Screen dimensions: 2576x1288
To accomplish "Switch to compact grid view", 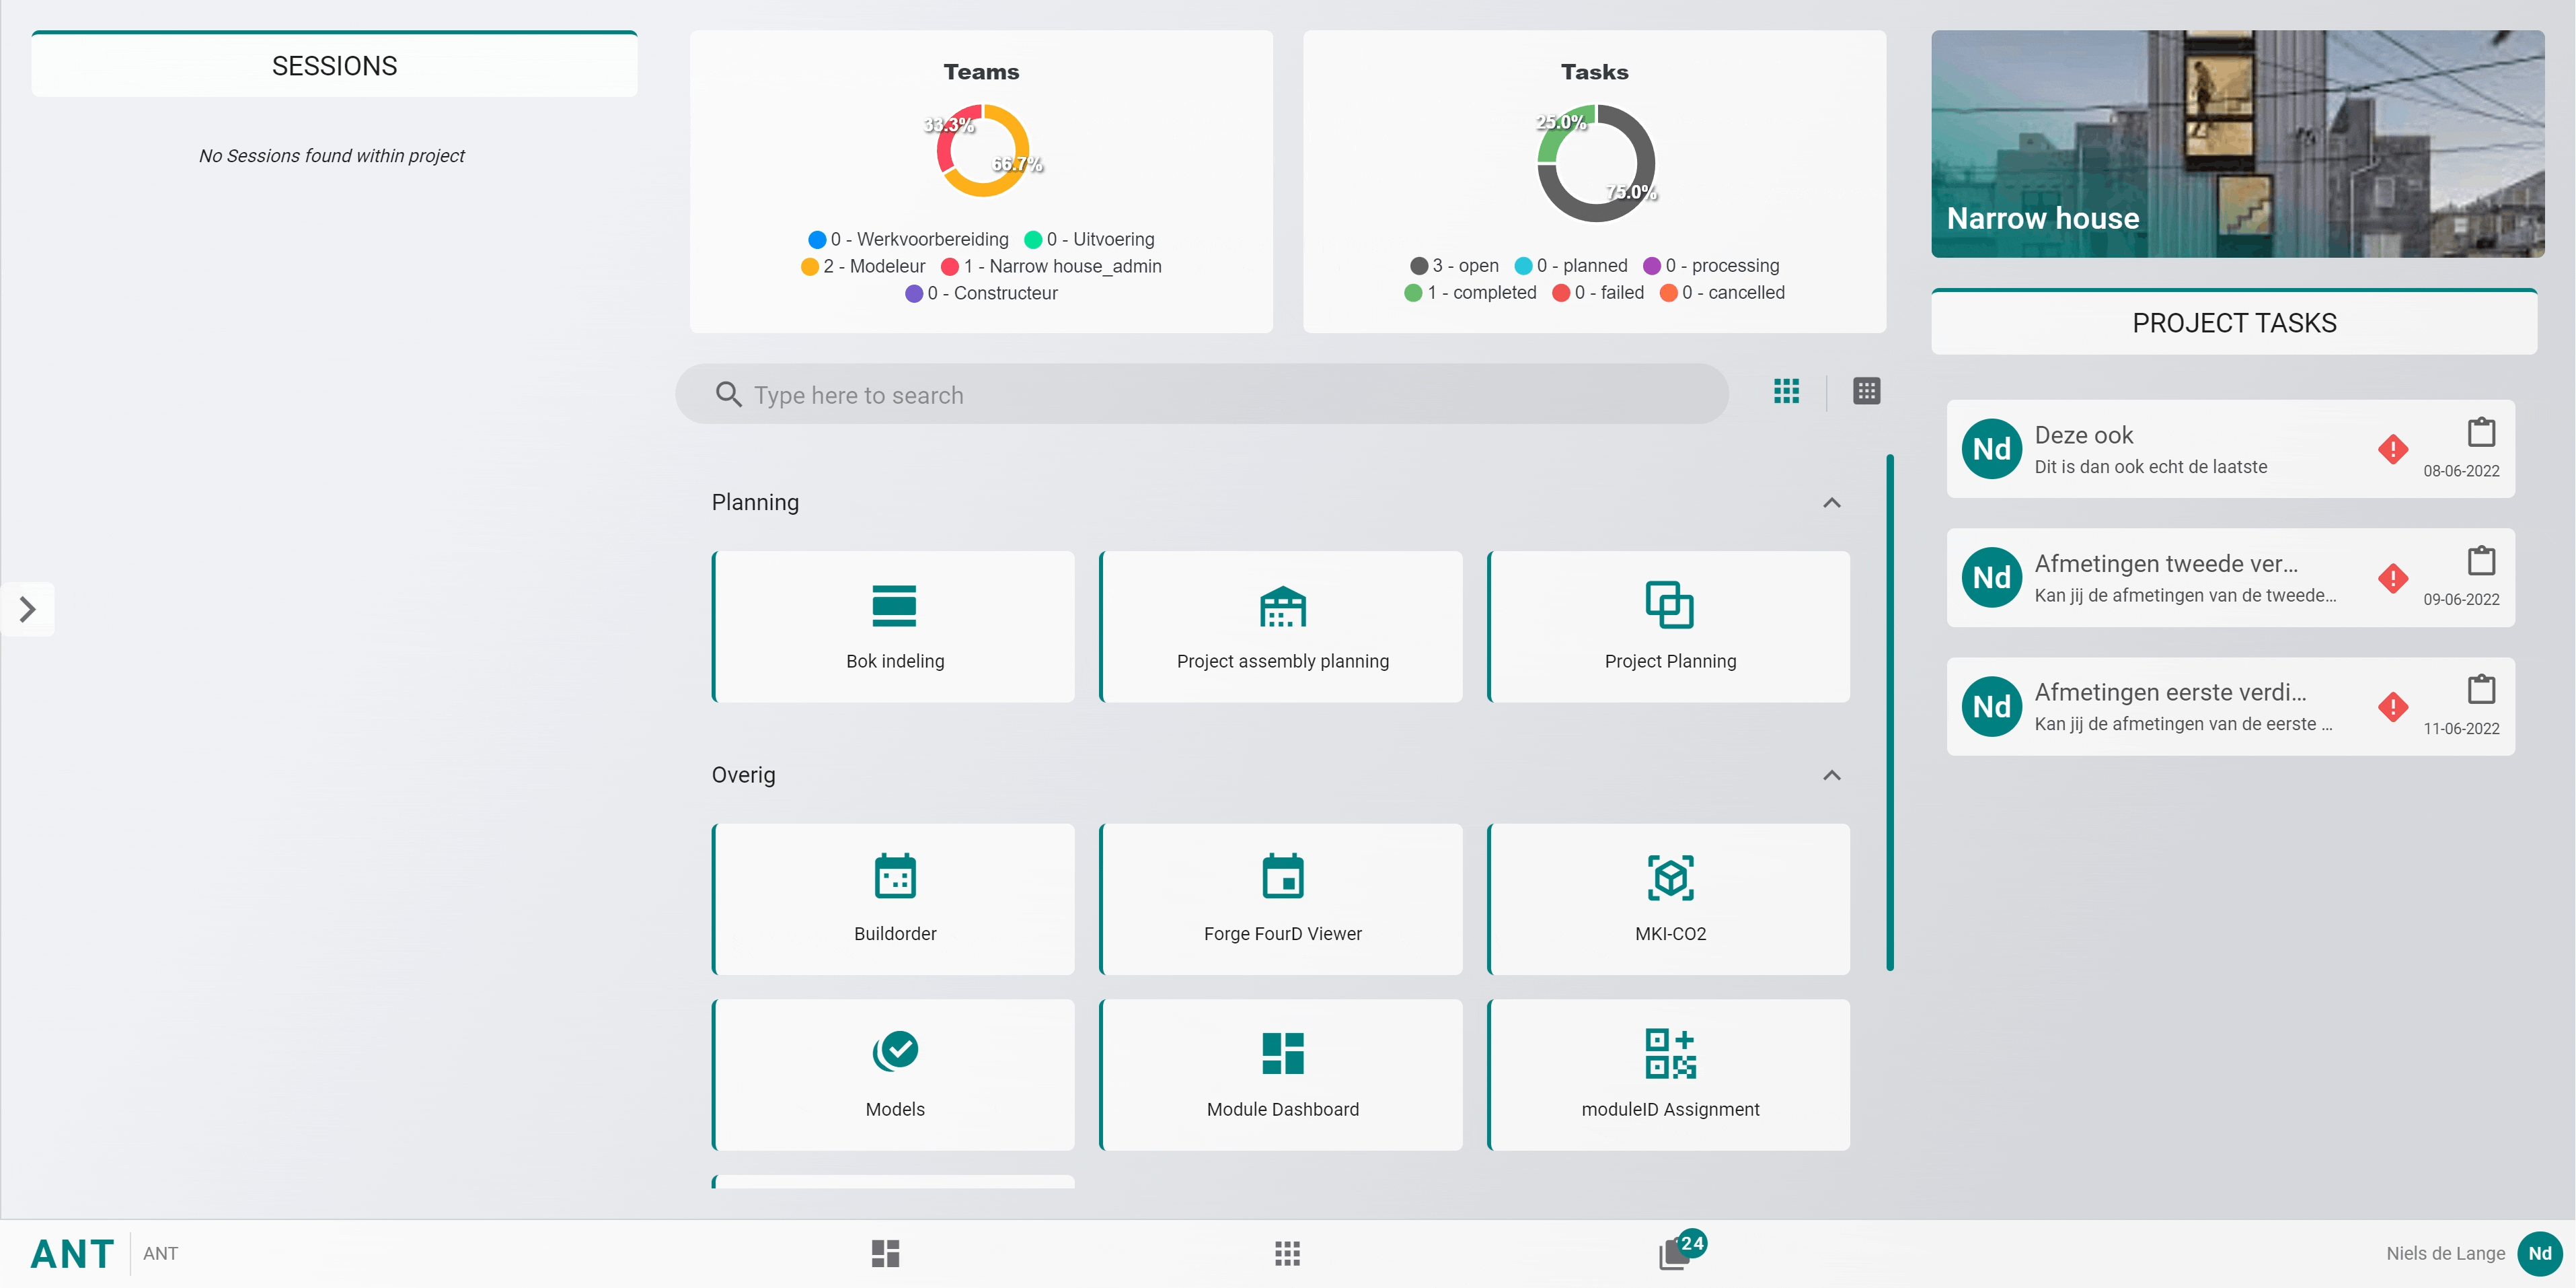I will pos(1866,391).
